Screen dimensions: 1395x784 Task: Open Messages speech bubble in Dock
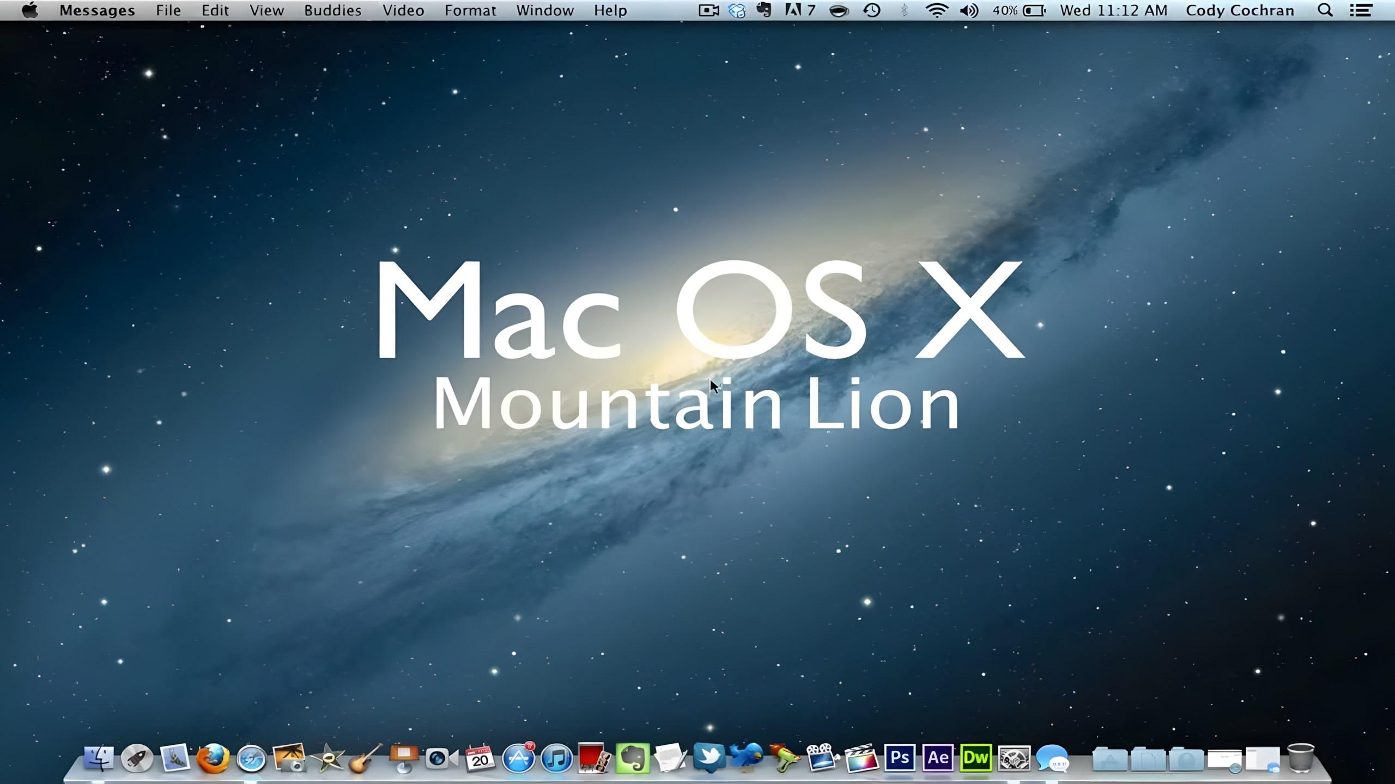[x=1052, y=758]
